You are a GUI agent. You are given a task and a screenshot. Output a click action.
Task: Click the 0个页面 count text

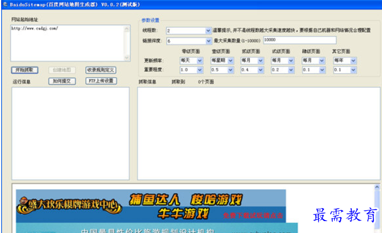click(x=206, y=82)
